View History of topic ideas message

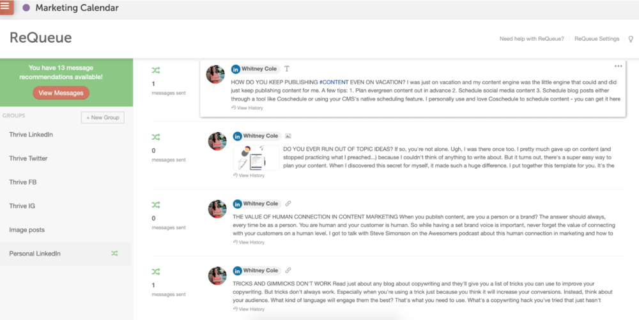click(x=249, y=176)
